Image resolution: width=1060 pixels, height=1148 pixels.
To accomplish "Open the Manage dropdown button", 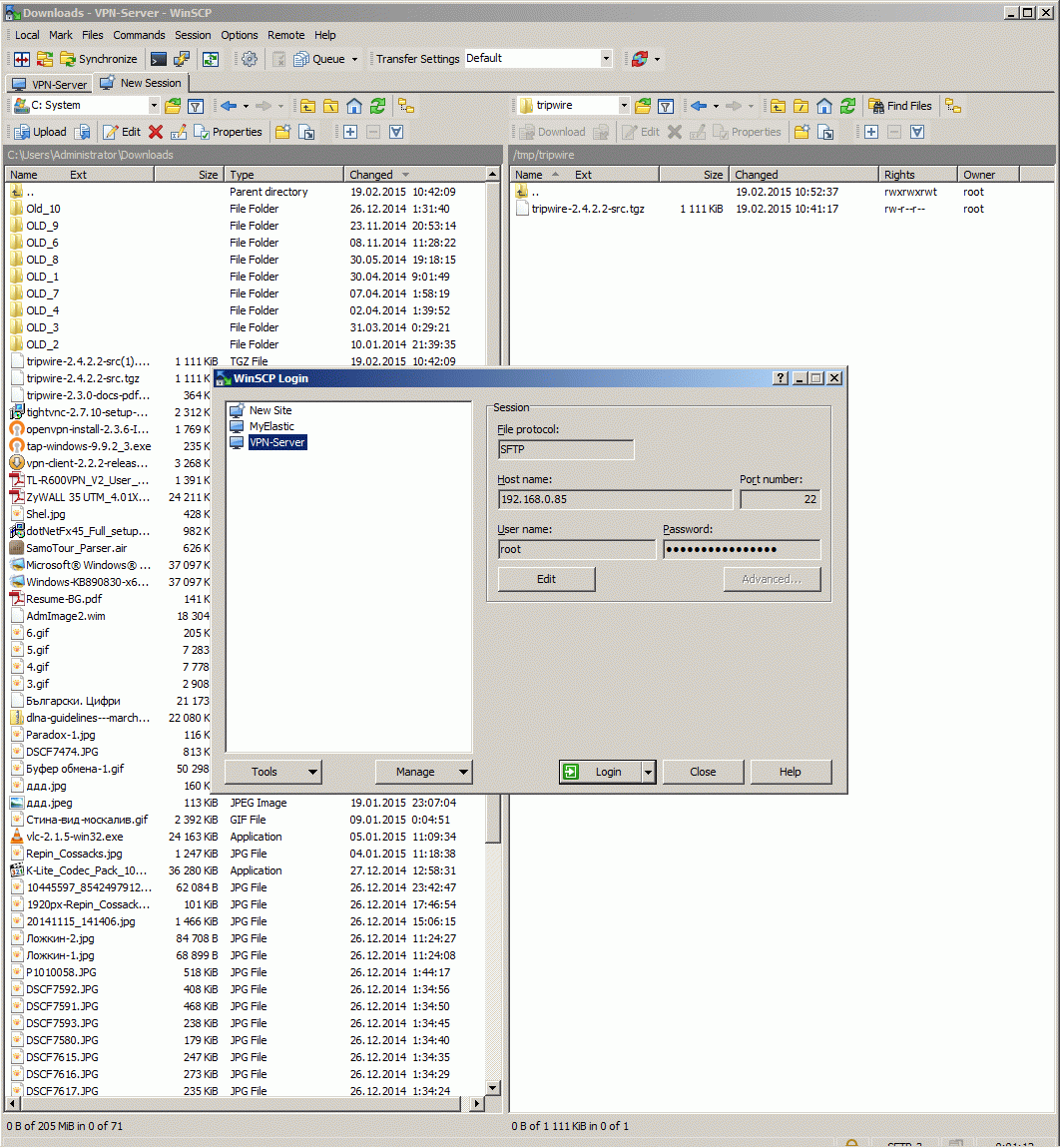I will [424, 772].
